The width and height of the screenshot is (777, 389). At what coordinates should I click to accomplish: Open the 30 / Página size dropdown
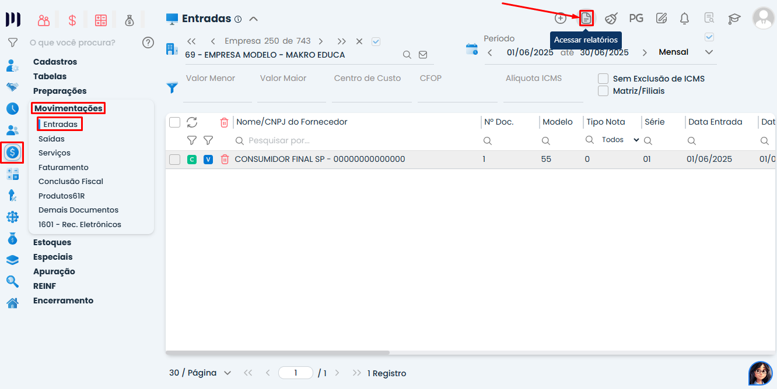click(x=200, y=373)
